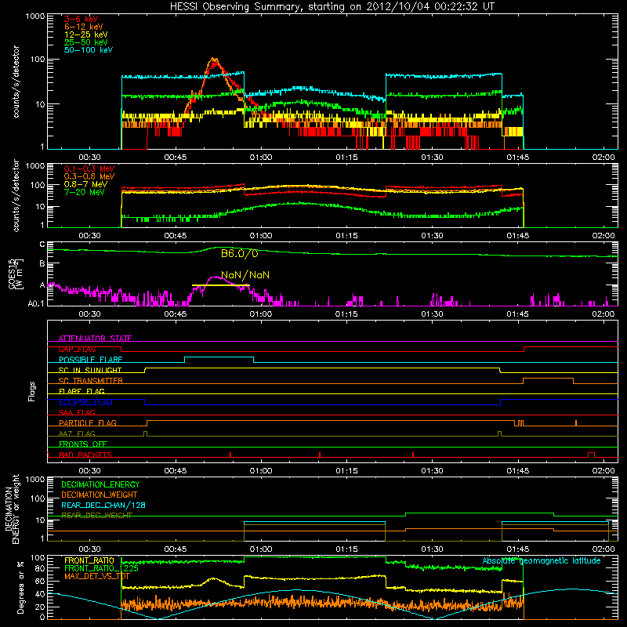Click the yellow FRONT_RATIO legend label
This screenshot has width=627, height=627.
pyautogui.click(x=89, y=560)
